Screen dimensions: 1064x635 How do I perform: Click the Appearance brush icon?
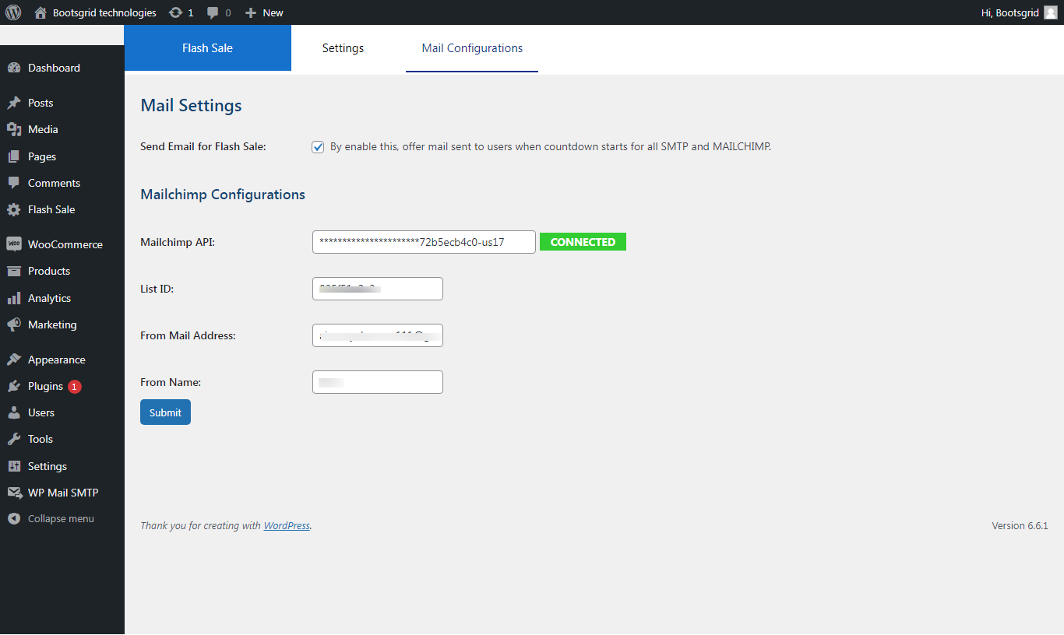tap(13, 360)
